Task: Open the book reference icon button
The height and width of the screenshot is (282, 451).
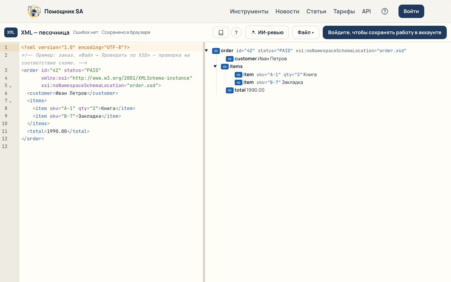Action: pos(221,32)
